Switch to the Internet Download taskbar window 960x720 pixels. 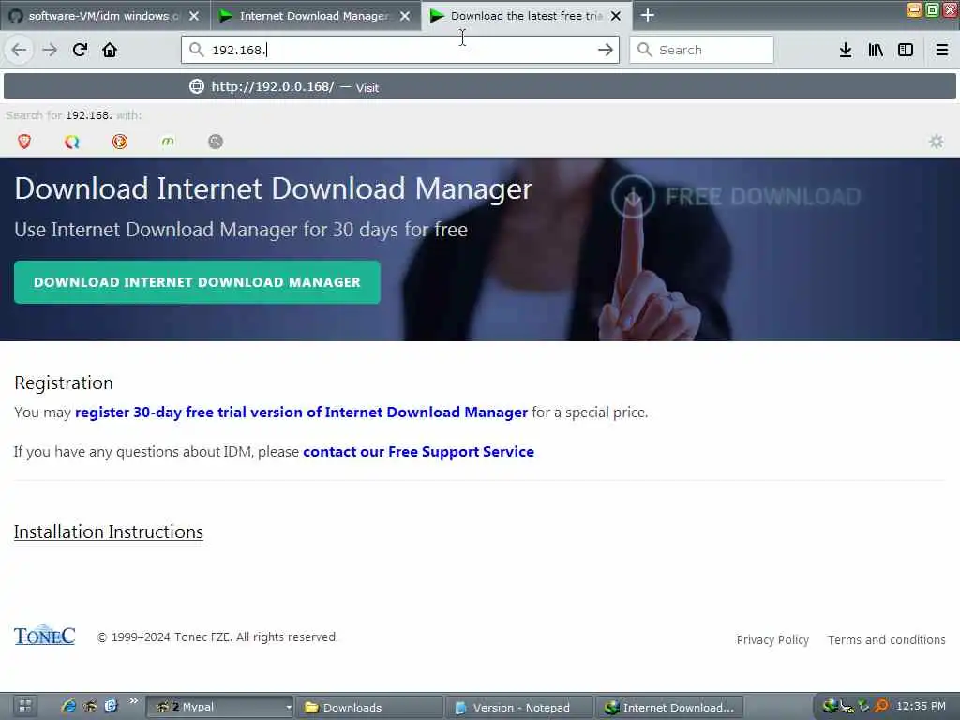tap(669, 707)
